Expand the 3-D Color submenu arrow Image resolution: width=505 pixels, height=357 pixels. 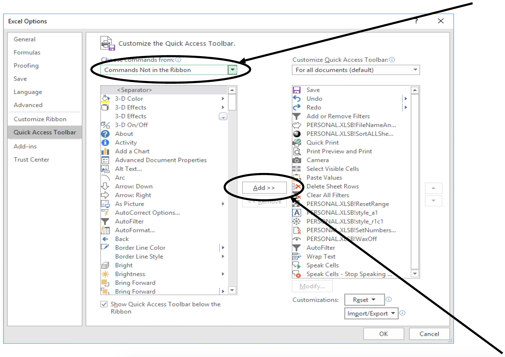click(x=223, y=98)
